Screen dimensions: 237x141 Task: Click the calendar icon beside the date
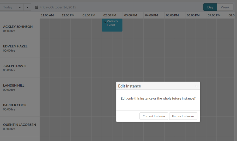(37, 7)
